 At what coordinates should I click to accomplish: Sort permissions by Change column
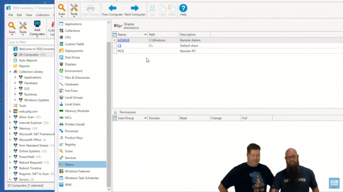[225, 118]
